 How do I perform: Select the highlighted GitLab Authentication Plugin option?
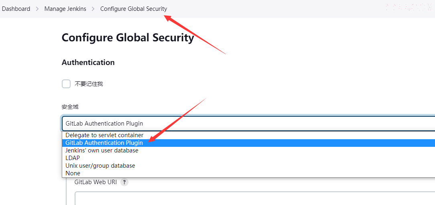[248, 143]
